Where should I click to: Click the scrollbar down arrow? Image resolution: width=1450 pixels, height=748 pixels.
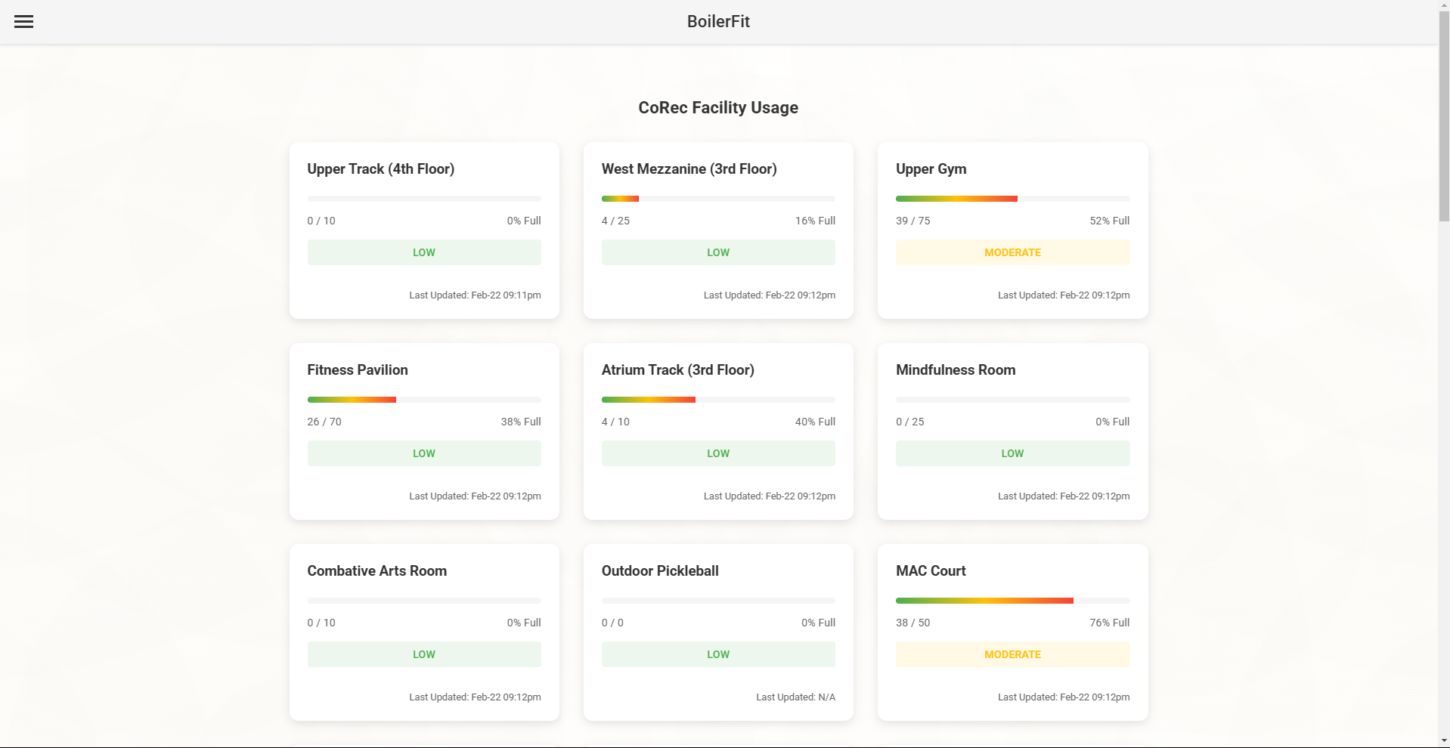[x=1444, y=741]
